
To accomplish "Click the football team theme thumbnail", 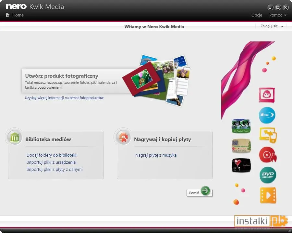I will pos(241,126).
